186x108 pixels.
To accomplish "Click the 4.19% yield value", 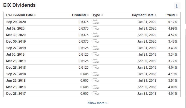I will click(173, 74).
